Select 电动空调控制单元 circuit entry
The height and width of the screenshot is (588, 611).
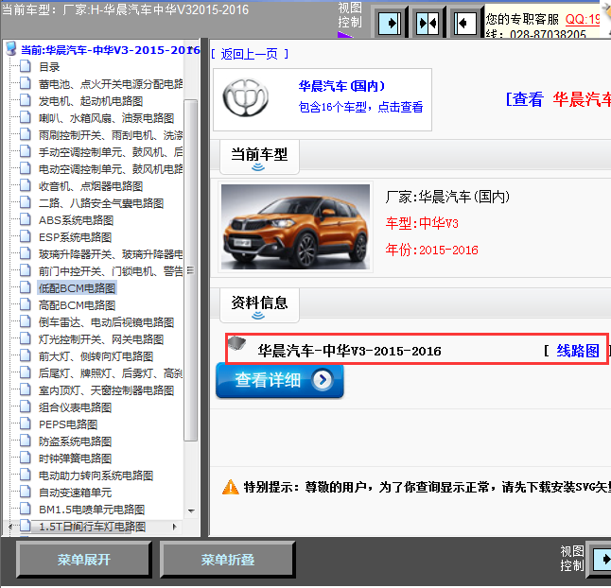pyautogui.click(x=111, y=169)
